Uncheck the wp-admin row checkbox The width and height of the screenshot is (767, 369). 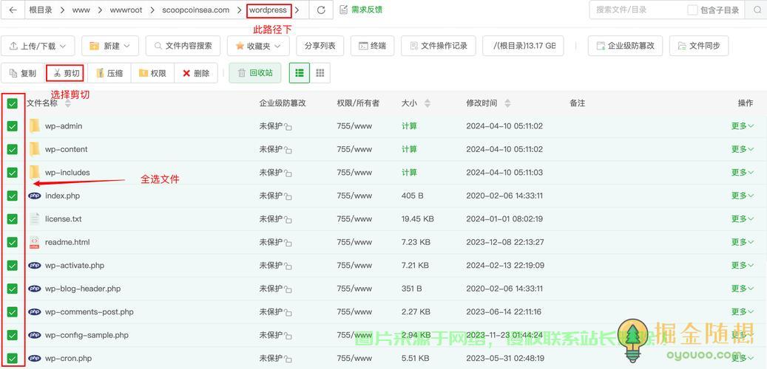(x=13, y=126)
